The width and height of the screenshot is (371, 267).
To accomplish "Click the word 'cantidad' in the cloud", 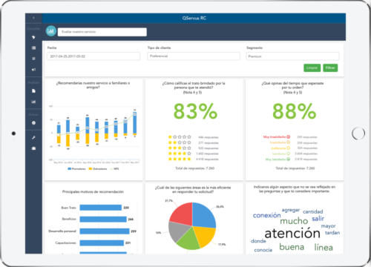I will pyautogui.click(x=313, y=211).
